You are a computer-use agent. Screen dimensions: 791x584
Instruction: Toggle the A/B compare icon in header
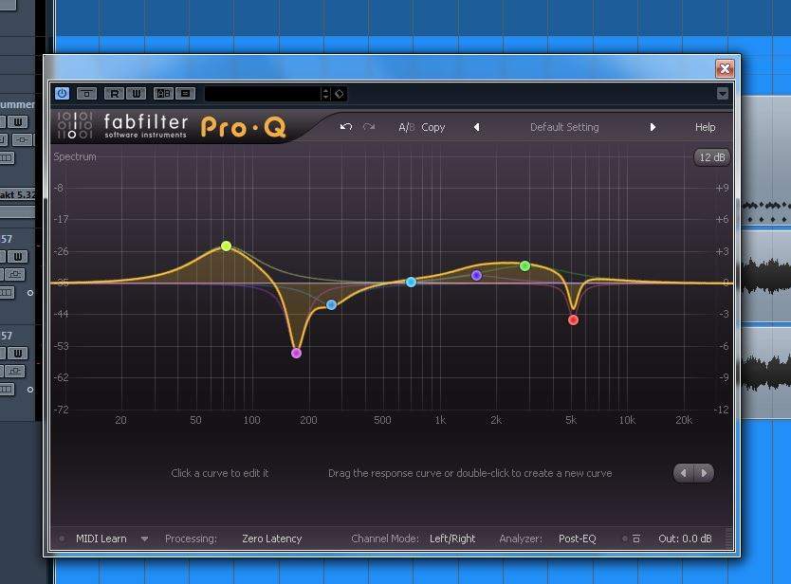163,93
